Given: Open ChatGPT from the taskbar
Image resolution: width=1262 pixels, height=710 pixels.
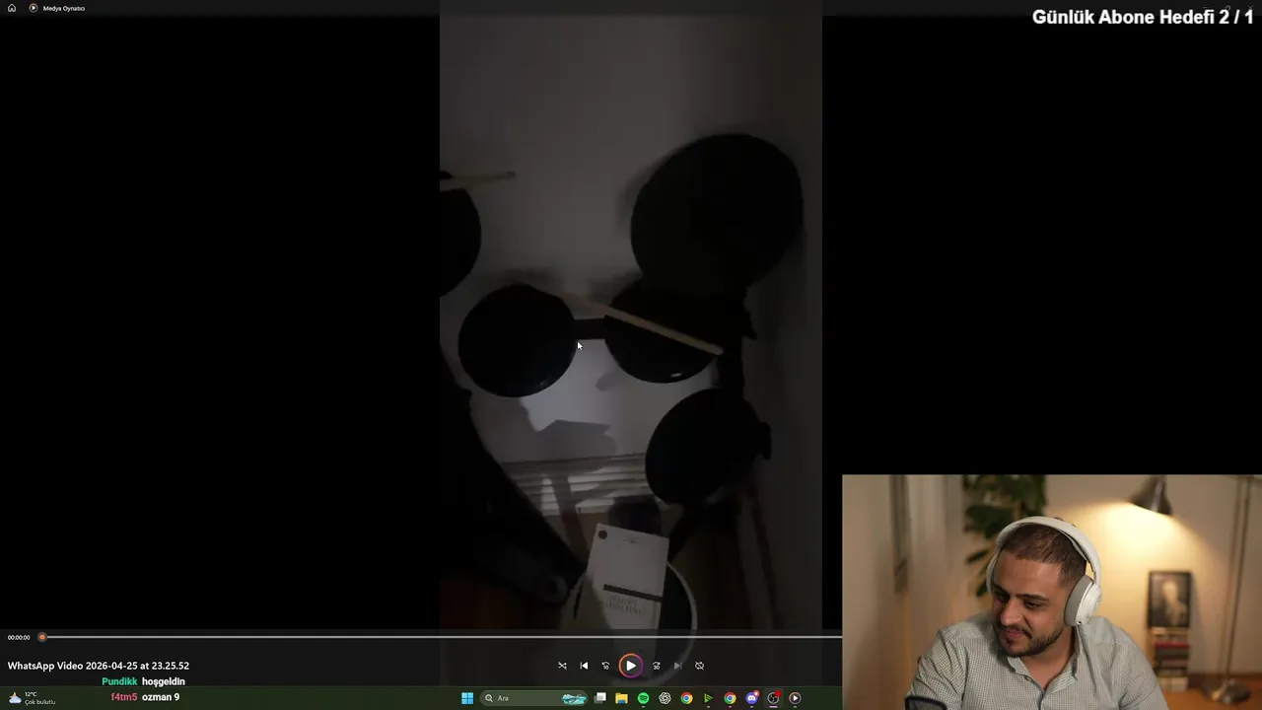Looking at the screenshot, I should point(665,698).
